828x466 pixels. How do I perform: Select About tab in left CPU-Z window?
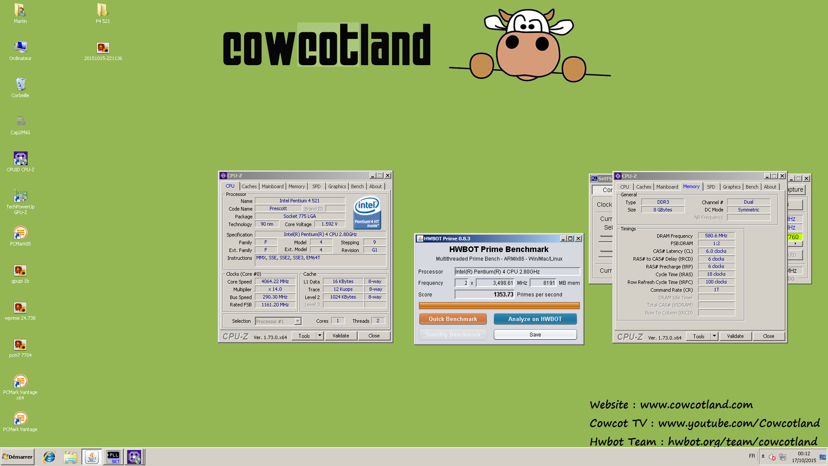tap(375, 186)
